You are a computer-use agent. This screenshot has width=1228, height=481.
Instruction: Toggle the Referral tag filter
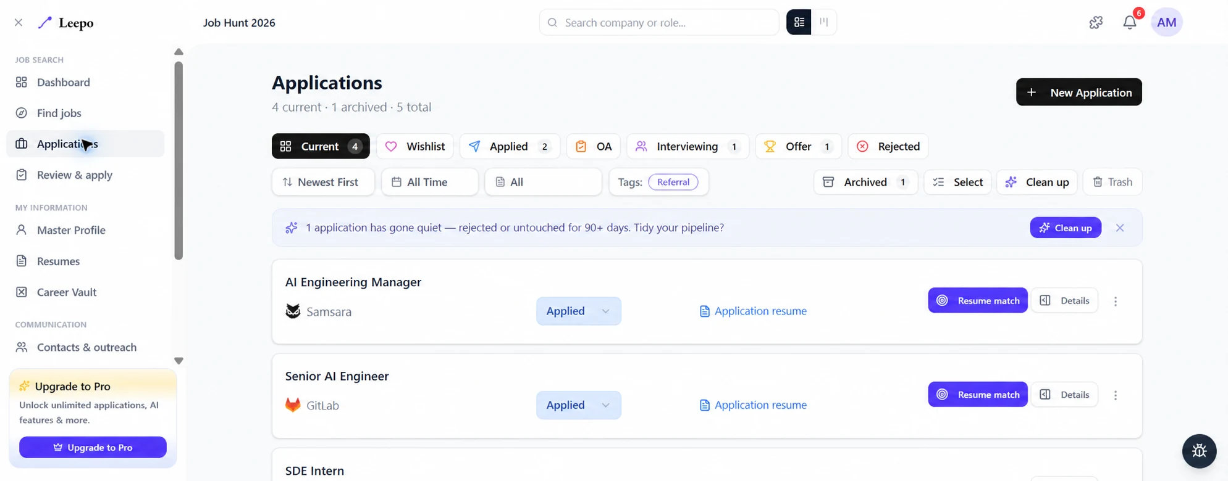point(673,182)
